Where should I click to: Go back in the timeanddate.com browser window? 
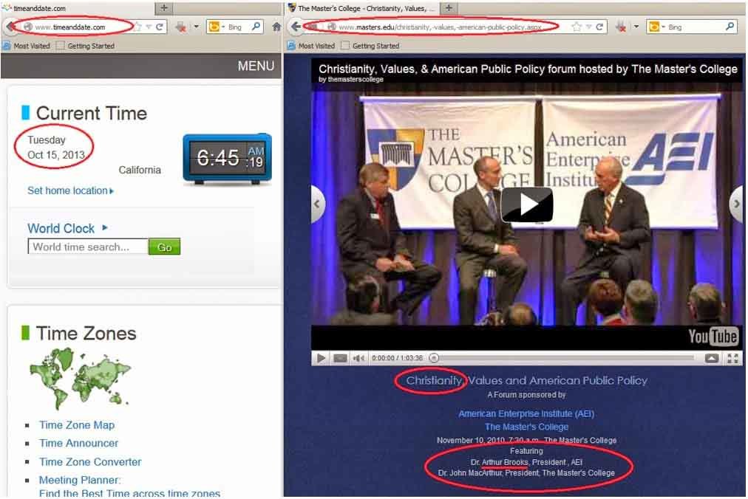pyautogui.click(x=10, y=27)
